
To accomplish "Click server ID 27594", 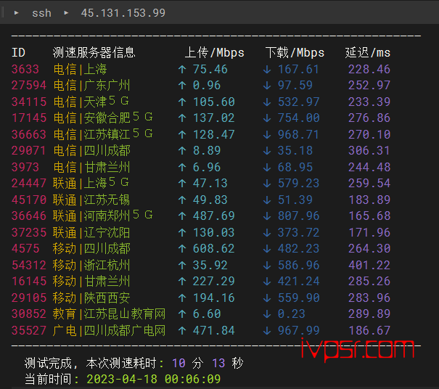I will click(x=29, y=85).
